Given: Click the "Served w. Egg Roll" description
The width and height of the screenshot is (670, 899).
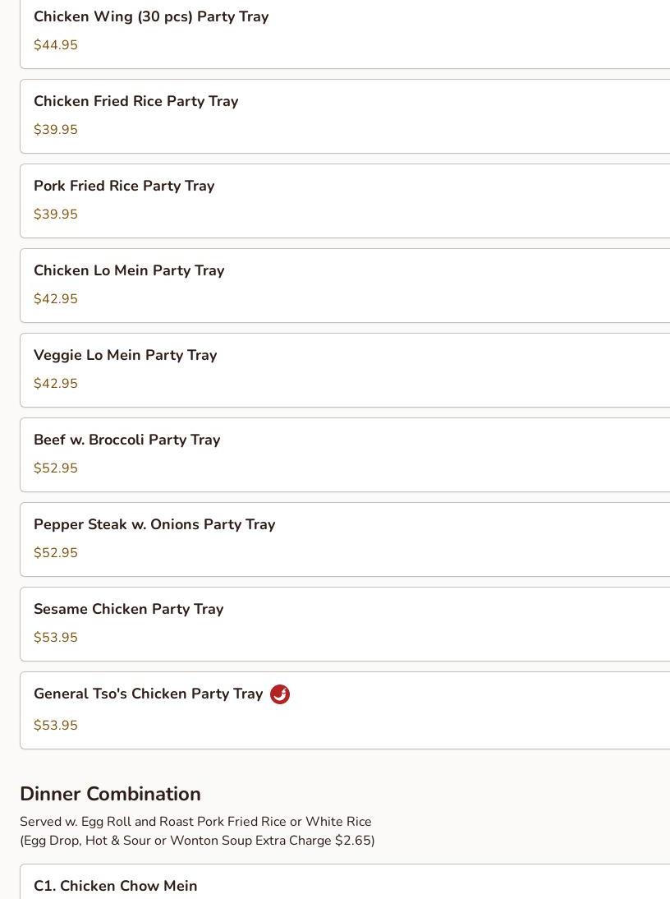Looking at the screenshot, I should pyautogui.click(x=195, y=822).
